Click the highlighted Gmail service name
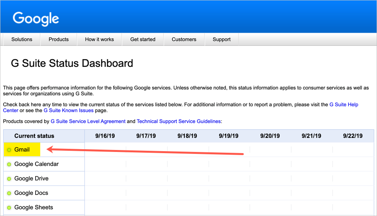 tap(22, 150)
